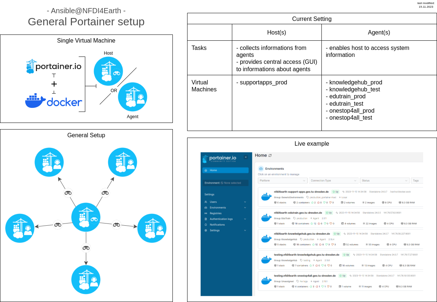
Task: Select Home in the Portainer sidebar
Action: coord(225,170)
